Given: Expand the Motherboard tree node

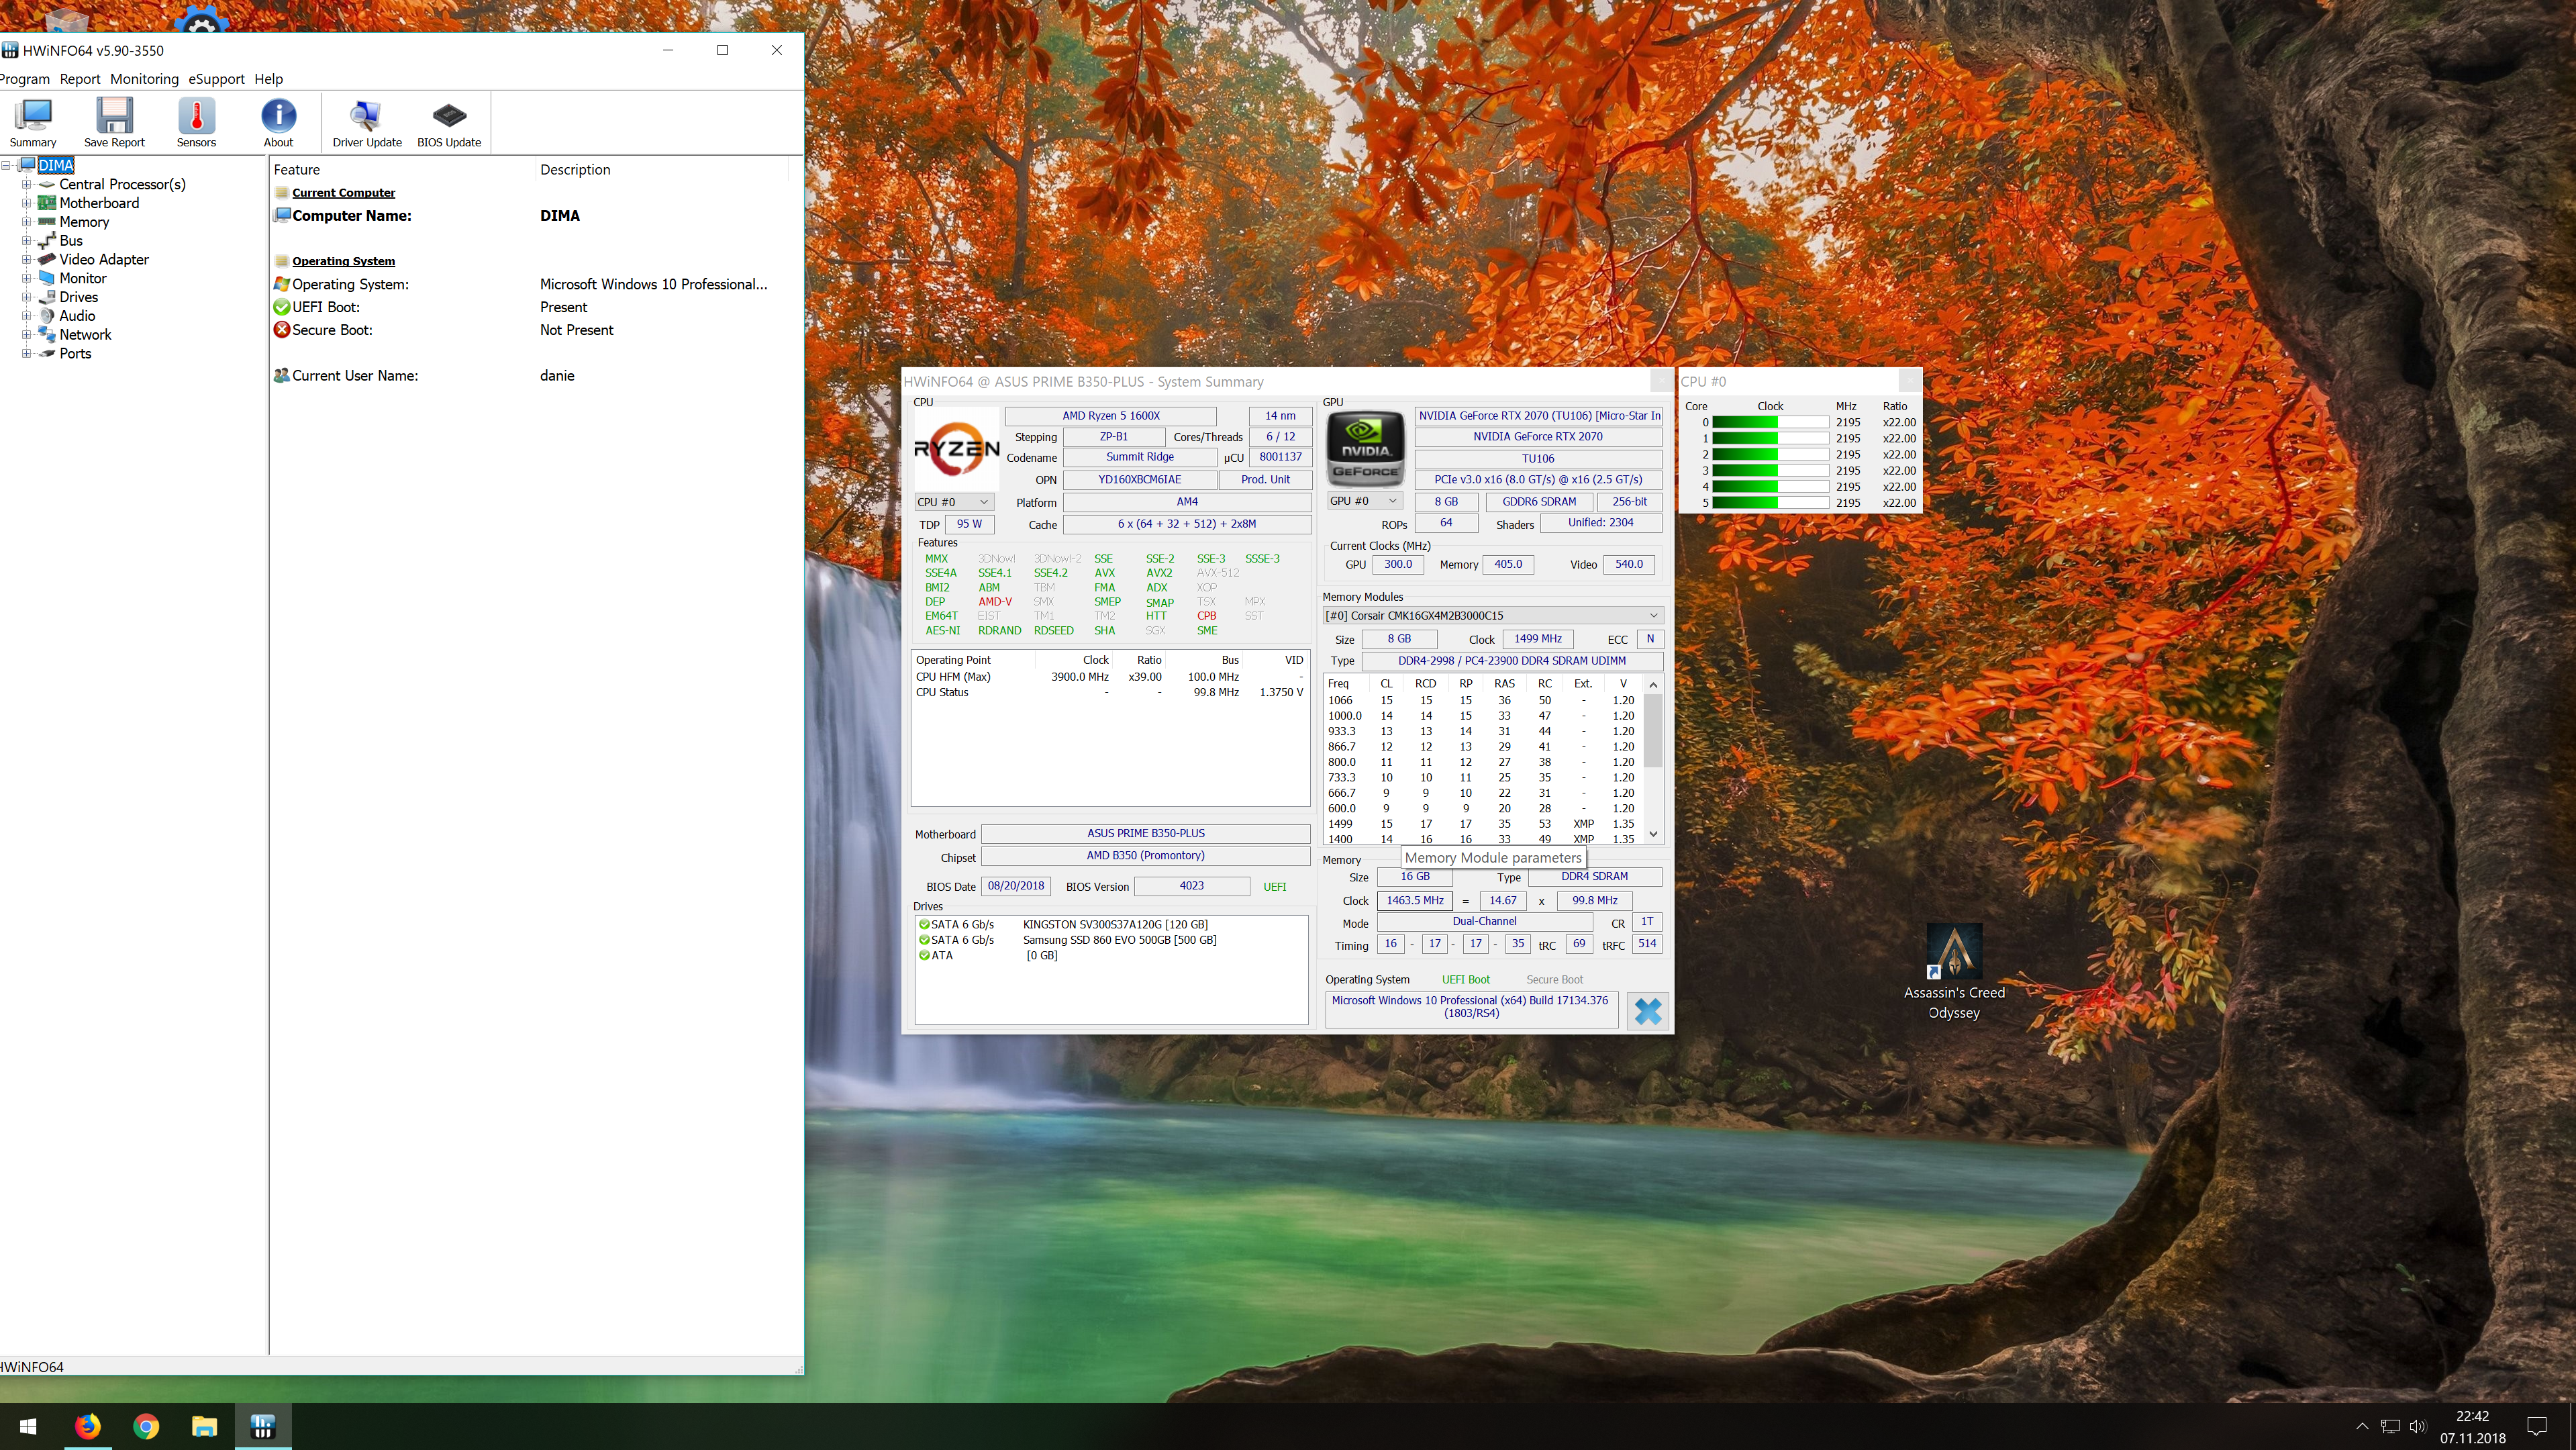Looking at the screenshot, I should point(27,203).
